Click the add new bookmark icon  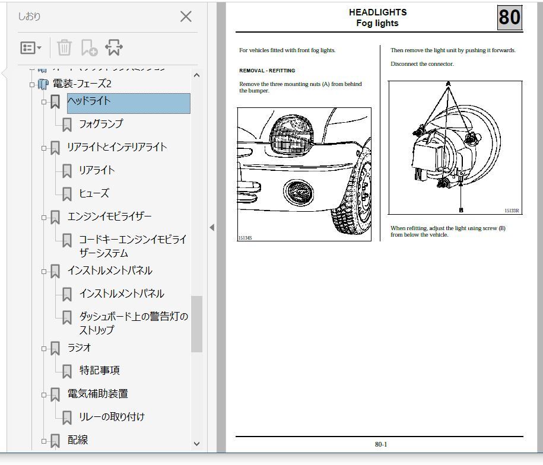pyautogui.click(x=89, y=47)
